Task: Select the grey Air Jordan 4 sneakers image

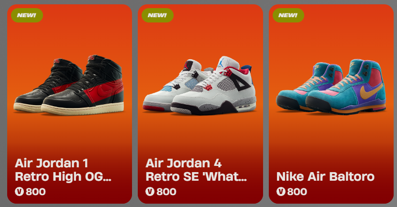Action: (199, 86)
